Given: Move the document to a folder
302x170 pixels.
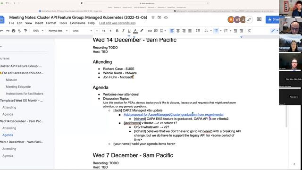Looking at the screenshot, I should 159,17.
